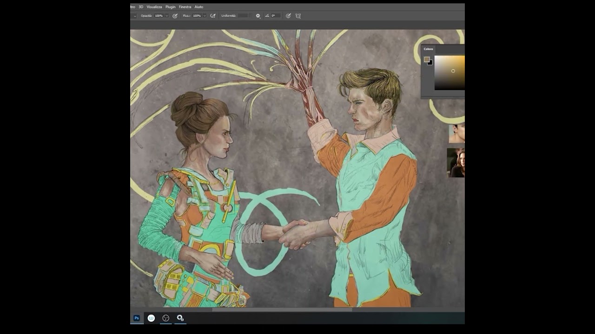Expand the Opacità slider dropdown arrow
Image resolution: width=595 pixels, height=334 pixels.
[x=167, y=16]
